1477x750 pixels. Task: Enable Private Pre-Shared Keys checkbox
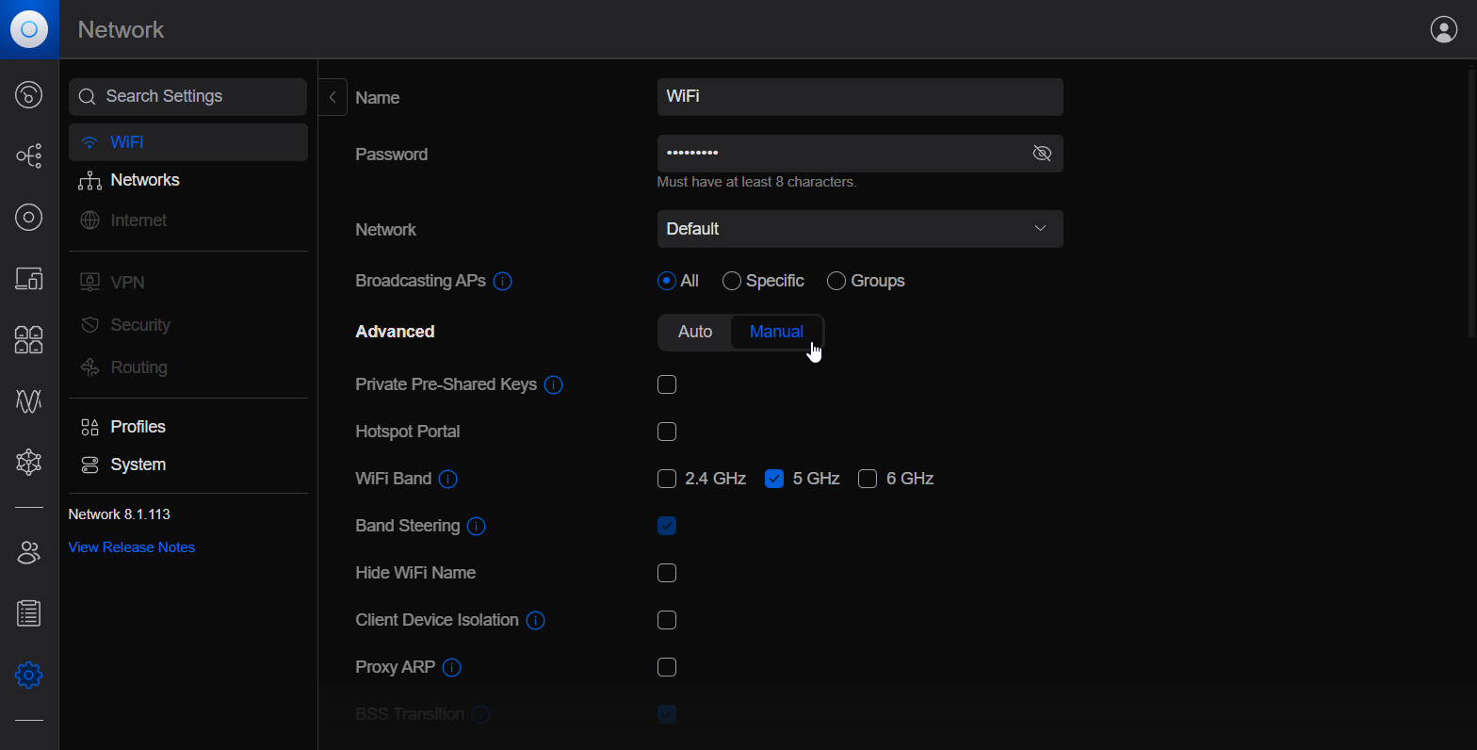coord(667,384)
